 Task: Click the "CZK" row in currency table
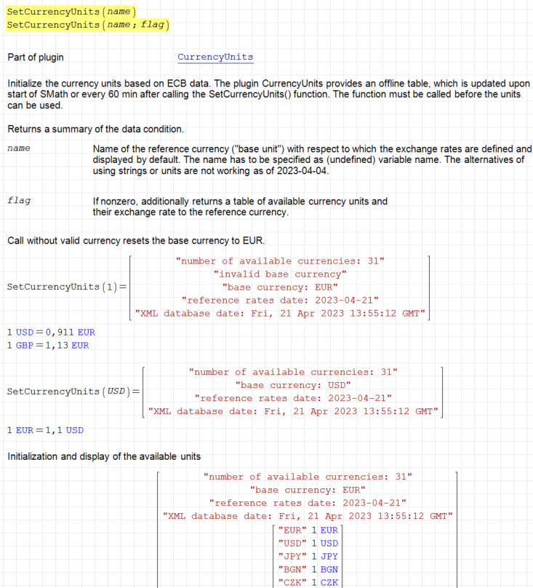(x=307, y=582)
